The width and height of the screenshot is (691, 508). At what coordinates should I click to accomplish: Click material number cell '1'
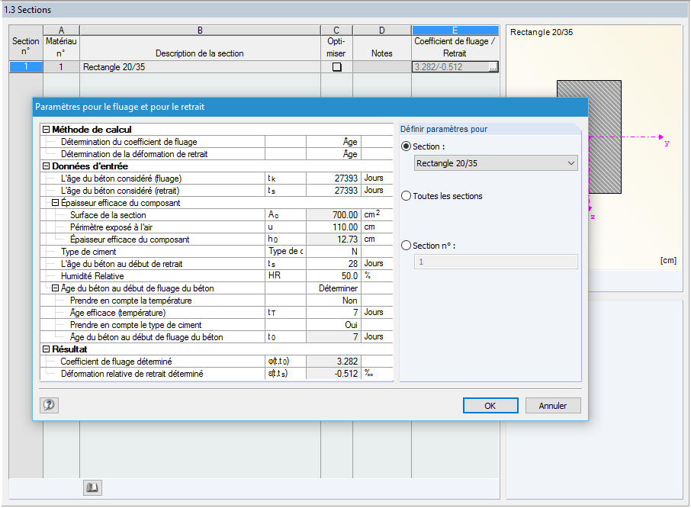[61, 67]
